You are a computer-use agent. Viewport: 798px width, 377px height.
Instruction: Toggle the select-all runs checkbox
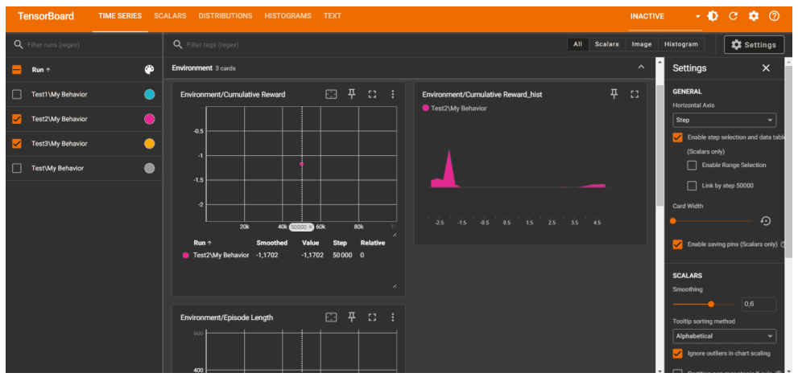pos(17,70)
